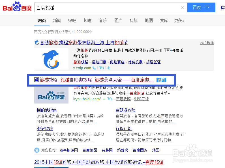Screen dimensions: 225x168
Task: Open the 百度快照 link
Action: coord(123,99)
